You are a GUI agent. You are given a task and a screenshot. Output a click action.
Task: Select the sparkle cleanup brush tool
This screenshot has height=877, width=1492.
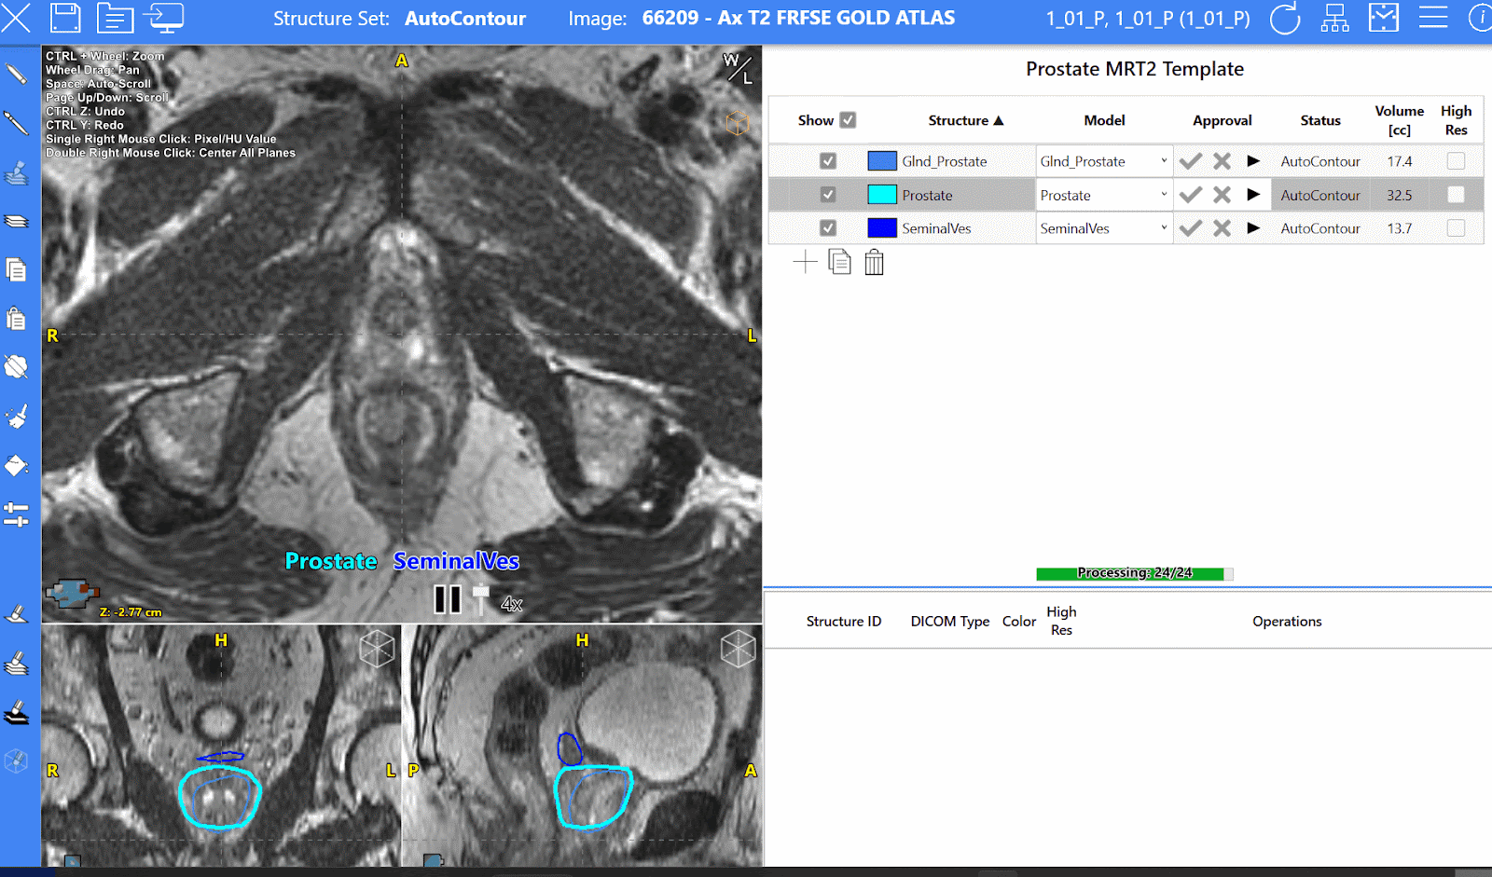(x=16, y=416)
